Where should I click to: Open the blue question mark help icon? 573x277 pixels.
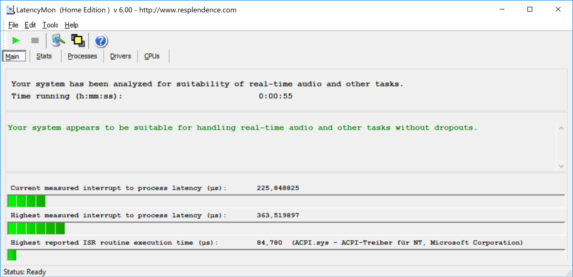[x=101, y=41]
